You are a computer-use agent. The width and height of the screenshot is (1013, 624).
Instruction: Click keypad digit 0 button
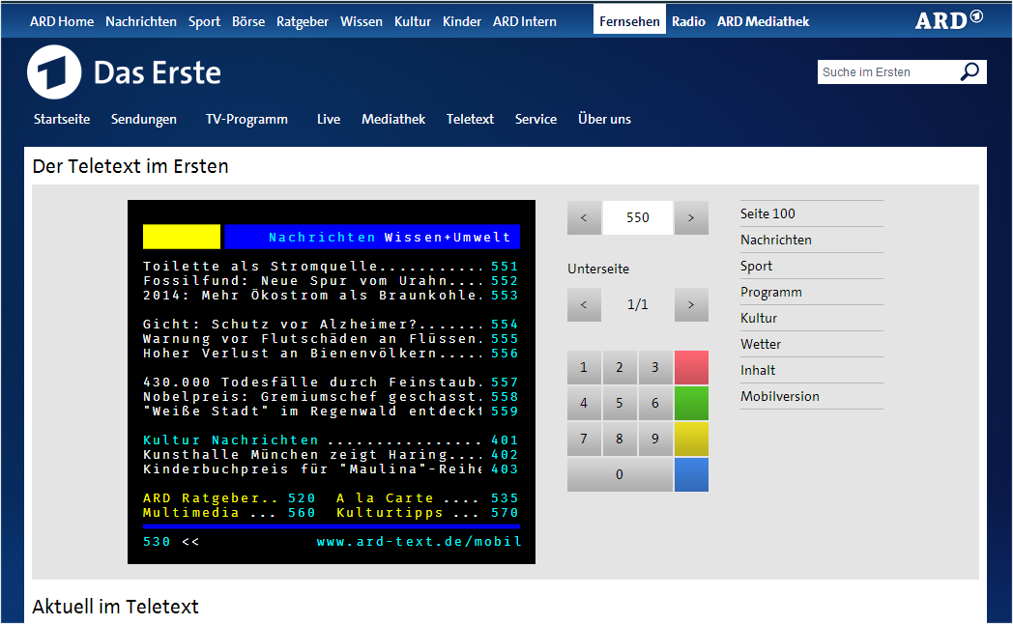(620, 474)
